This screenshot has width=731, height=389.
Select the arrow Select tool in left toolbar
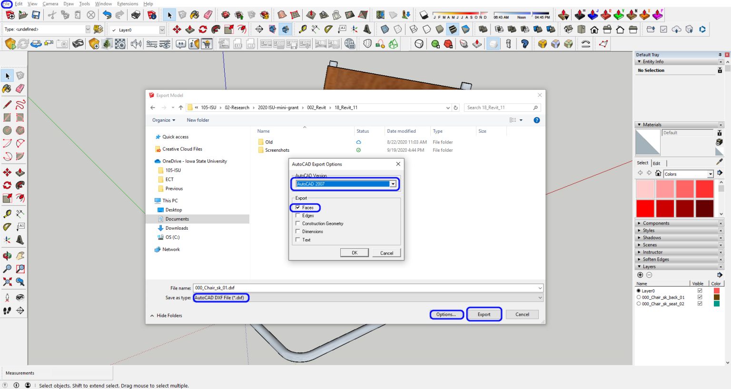[7, 76]
